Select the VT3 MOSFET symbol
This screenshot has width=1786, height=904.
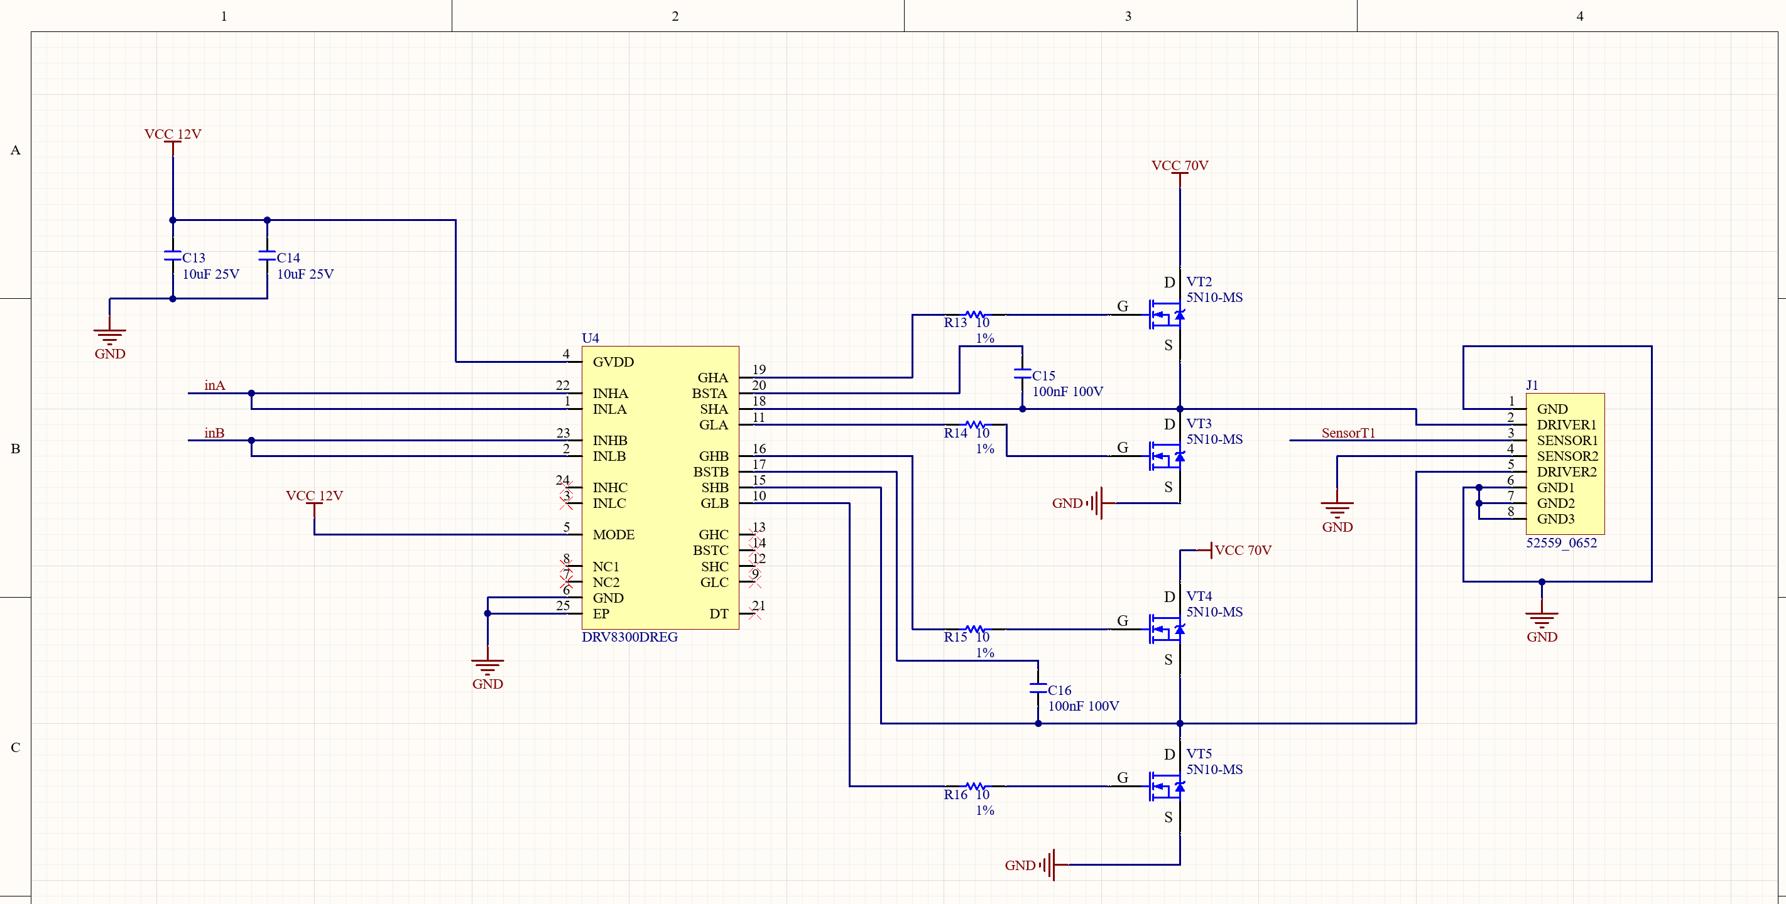pos(1166,456)
